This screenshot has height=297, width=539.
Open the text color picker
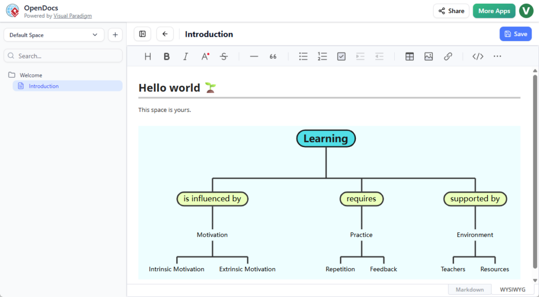205,57
